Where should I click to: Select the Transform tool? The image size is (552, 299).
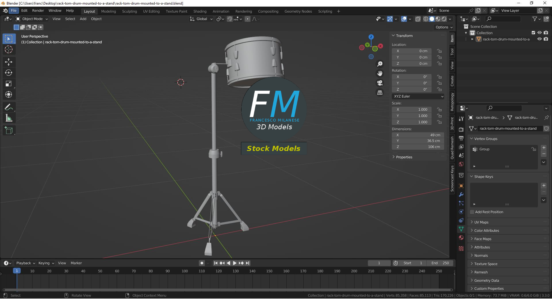9,94
